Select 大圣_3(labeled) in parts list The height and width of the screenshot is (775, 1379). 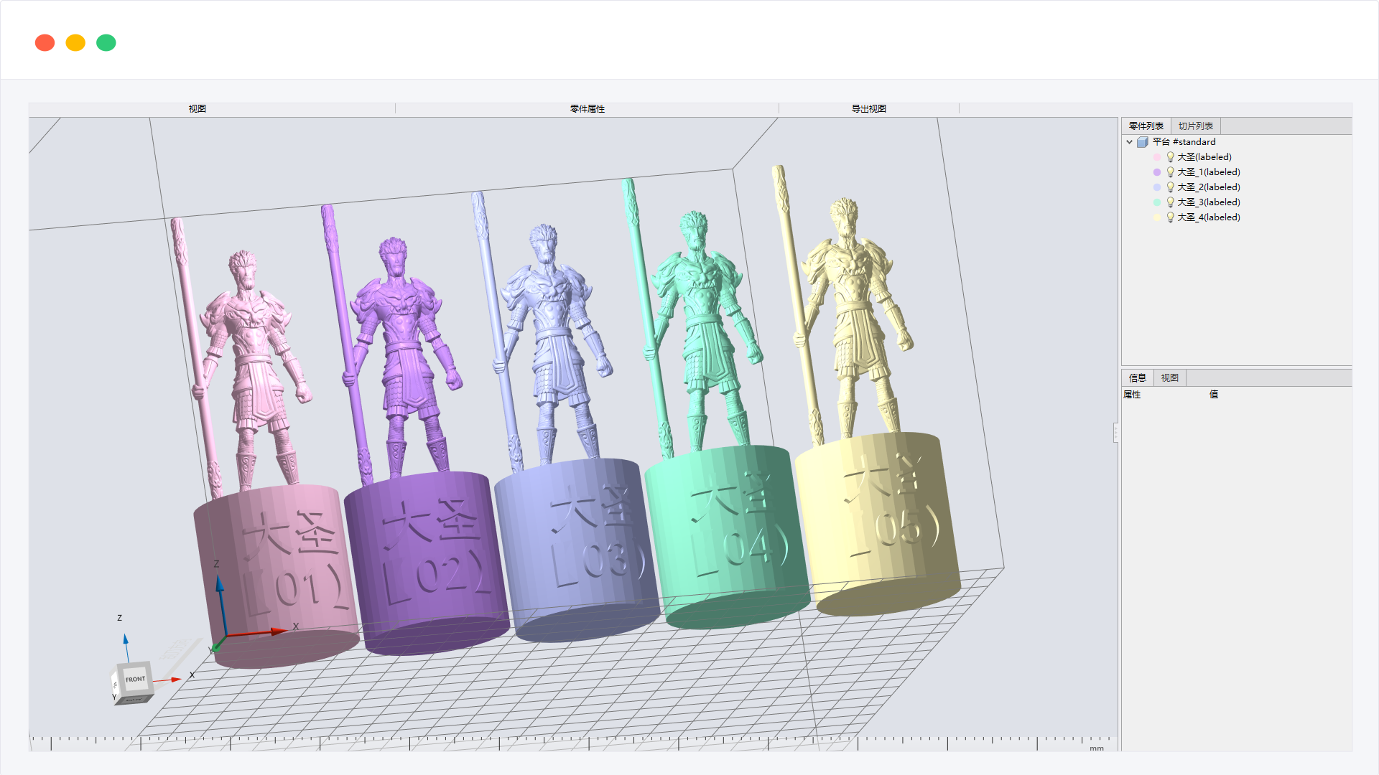1208,202
